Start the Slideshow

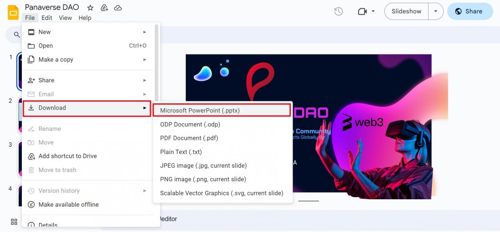(x=406, y=11)
